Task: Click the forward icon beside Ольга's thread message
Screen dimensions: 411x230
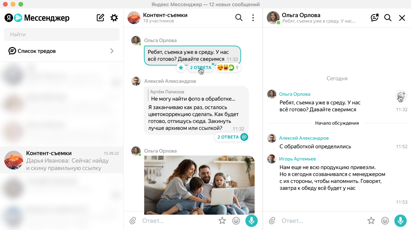Action: pyautogui.click(x=401, y=95)
